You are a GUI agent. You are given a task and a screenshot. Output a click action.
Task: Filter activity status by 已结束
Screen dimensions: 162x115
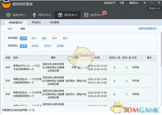(60, 46)
